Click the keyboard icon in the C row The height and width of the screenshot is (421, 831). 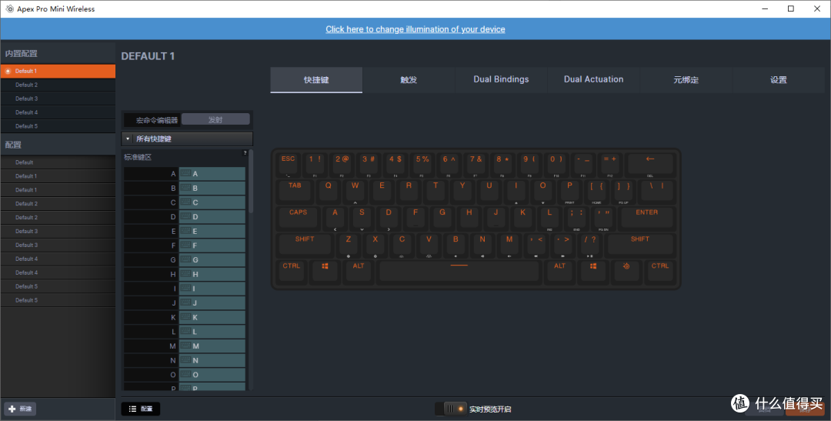(x=185, y=202)
